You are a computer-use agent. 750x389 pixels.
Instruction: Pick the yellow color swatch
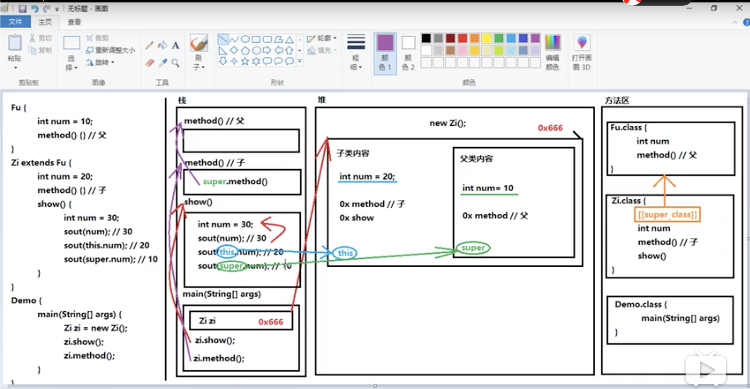487,38
